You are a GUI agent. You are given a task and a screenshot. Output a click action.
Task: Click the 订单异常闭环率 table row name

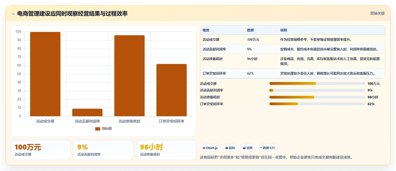(214, 74)
